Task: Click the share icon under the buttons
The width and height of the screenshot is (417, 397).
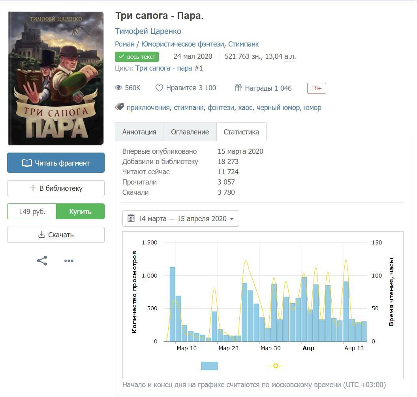Action: (42, 261)
